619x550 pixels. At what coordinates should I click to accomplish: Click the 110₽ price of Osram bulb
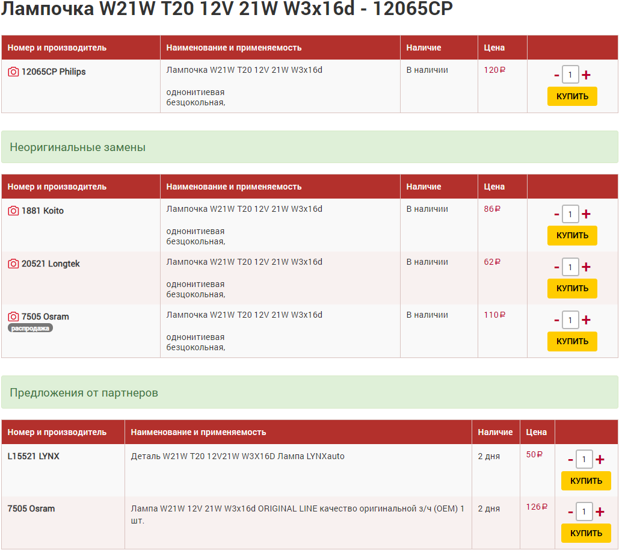(x=494, y=315)
